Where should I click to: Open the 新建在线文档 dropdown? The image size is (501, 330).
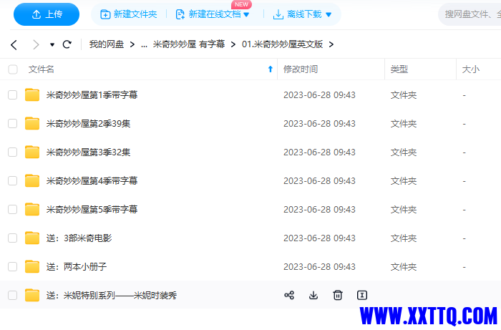coord(213,14)
